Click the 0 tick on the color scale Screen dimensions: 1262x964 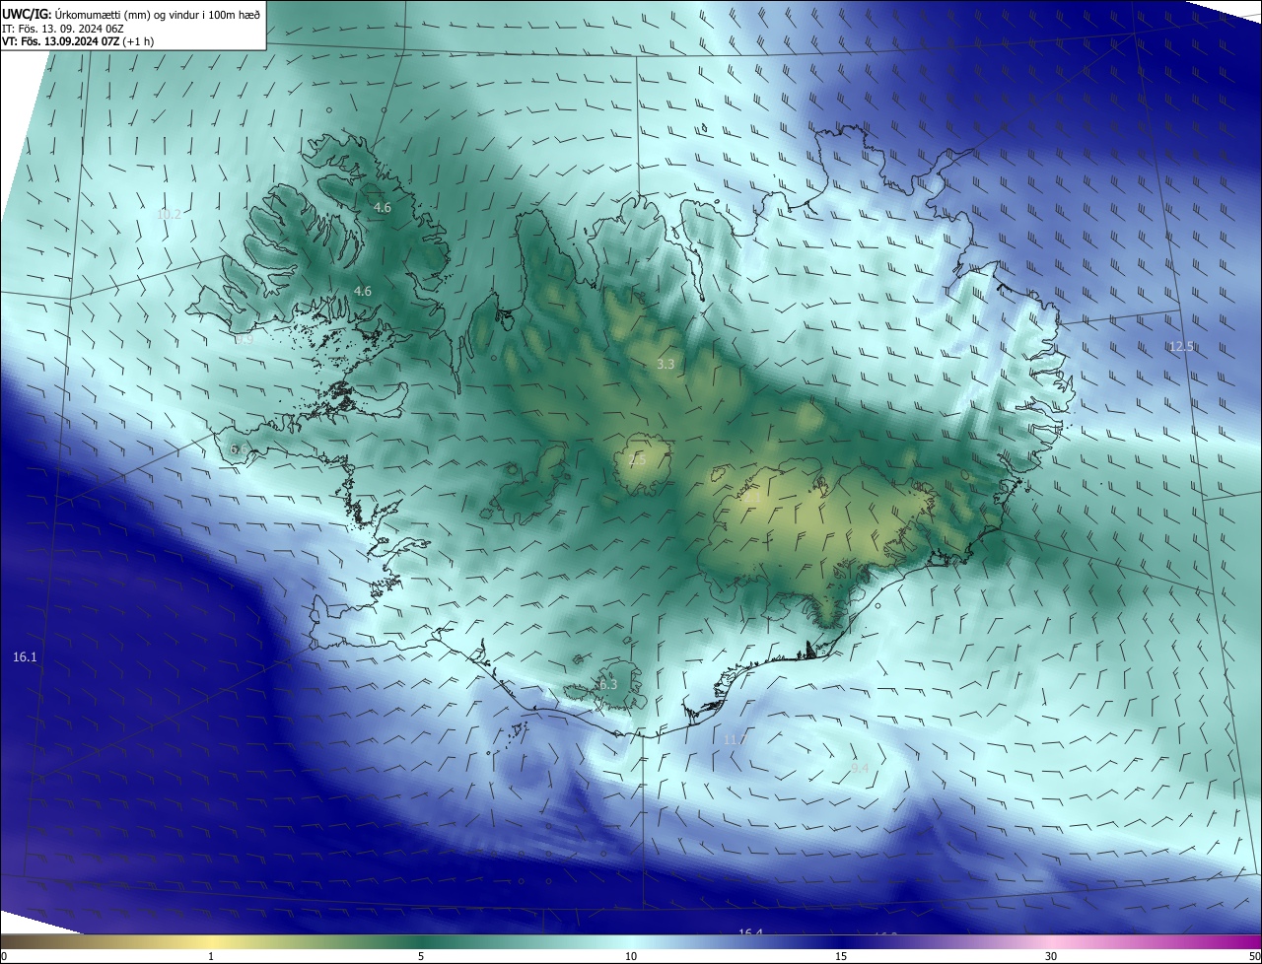click(4, 956)
